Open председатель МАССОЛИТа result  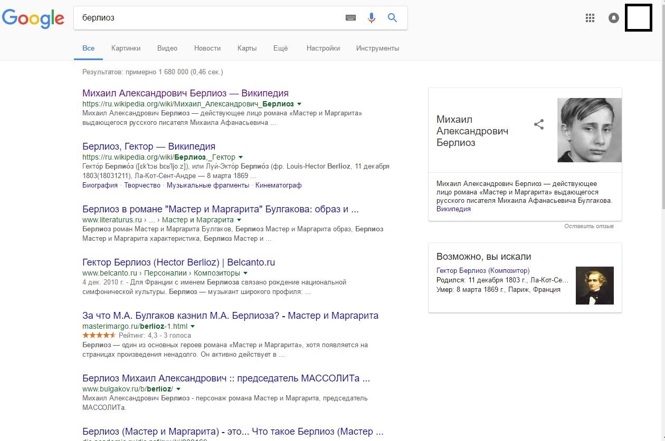click(x=226, y=378)
